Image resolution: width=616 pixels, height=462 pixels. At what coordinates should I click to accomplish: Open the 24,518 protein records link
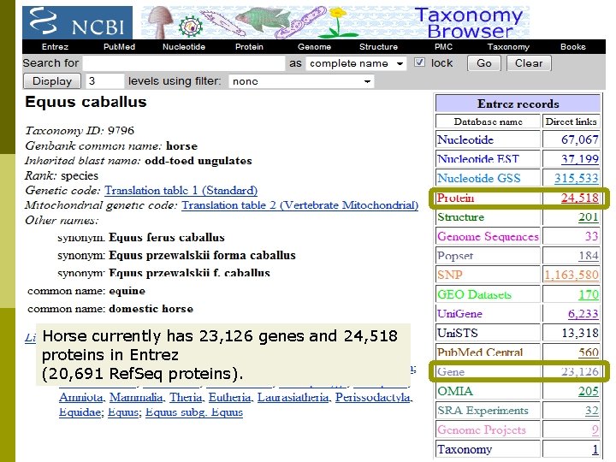click(x=579, y=198)
